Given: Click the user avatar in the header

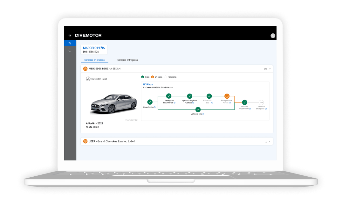Looking at the screenshot, I should [x=273, y=36].
